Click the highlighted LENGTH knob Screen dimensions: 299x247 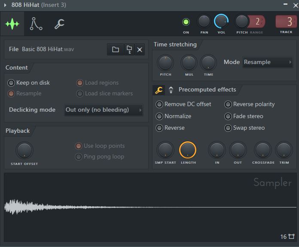coord(188,150)
